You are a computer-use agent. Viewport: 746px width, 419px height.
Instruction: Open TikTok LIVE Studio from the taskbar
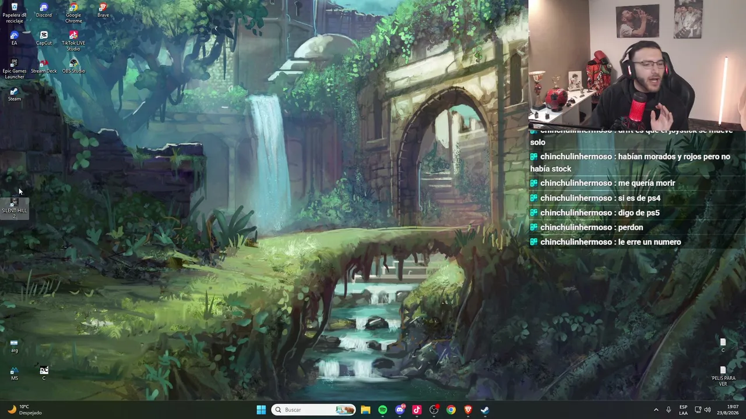tap(417, 410)
